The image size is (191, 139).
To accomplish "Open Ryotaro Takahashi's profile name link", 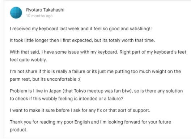I will (x=45, y=10).
